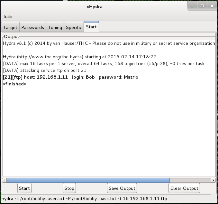Click the horizontal scrollbar left arrow
This screenshot has width=218, height=204.
[4, 180]
